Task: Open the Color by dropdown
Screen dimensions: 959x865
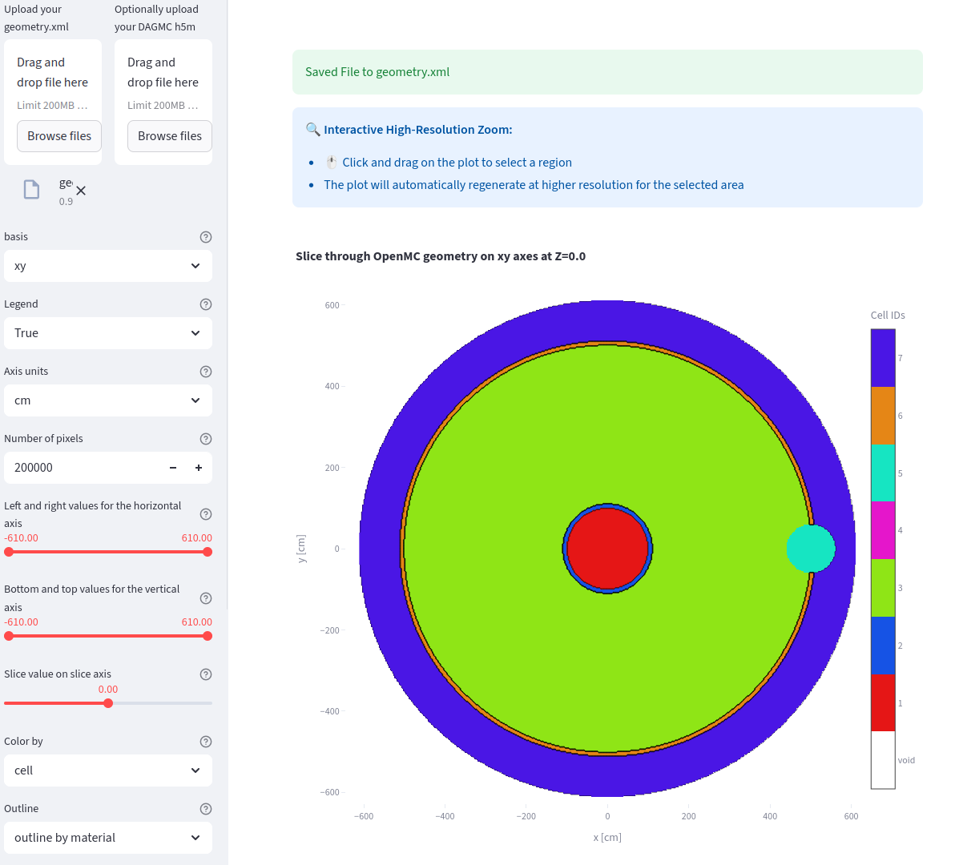Action: (x=108, y=770)
